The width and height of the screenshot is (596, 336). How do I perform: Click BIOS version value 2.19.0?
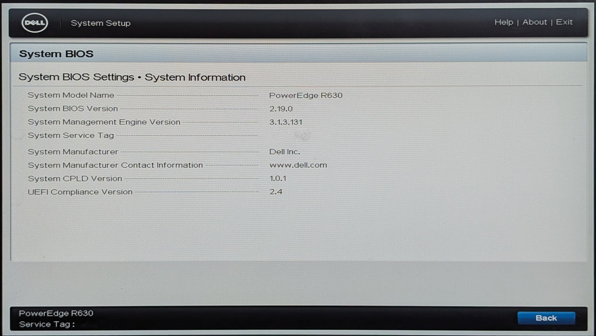(x=281, y=108)
